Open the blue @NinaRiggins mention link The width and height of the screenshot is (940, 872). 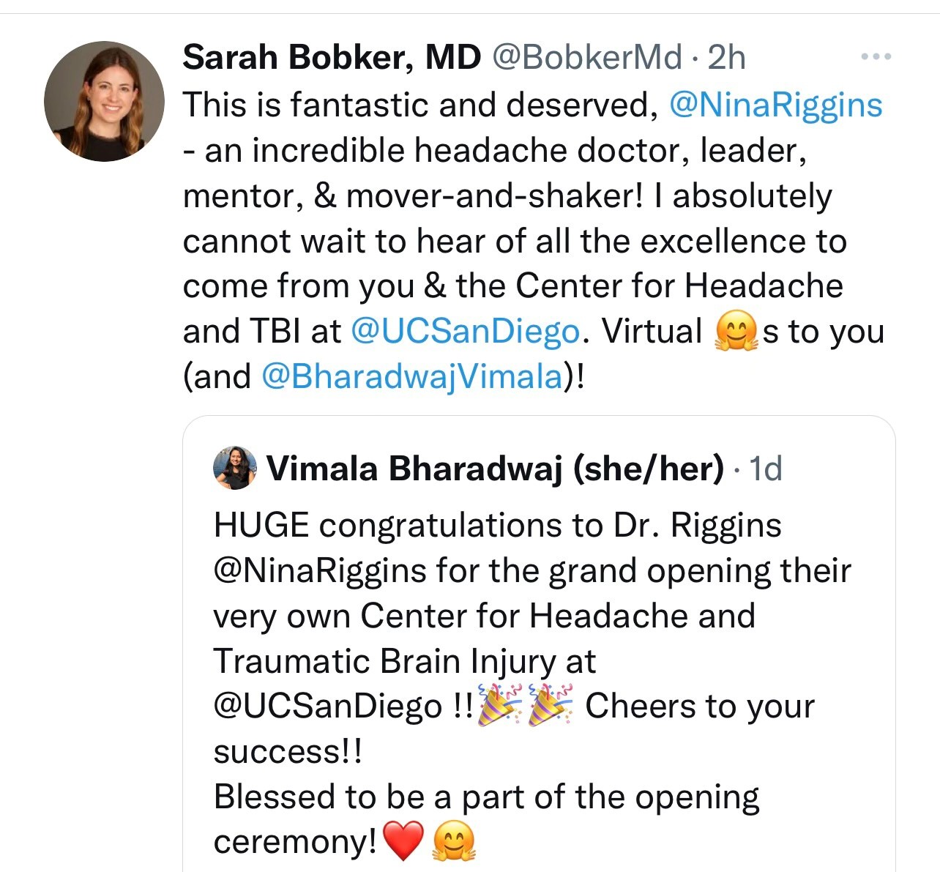coord(776,105)
